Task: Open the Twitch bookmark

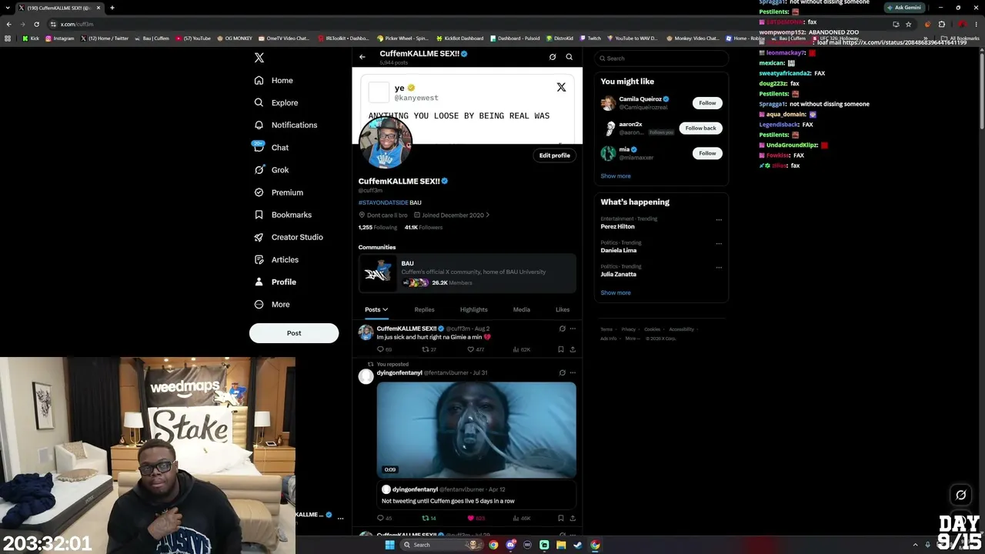Action: click(x=590, y=38)
